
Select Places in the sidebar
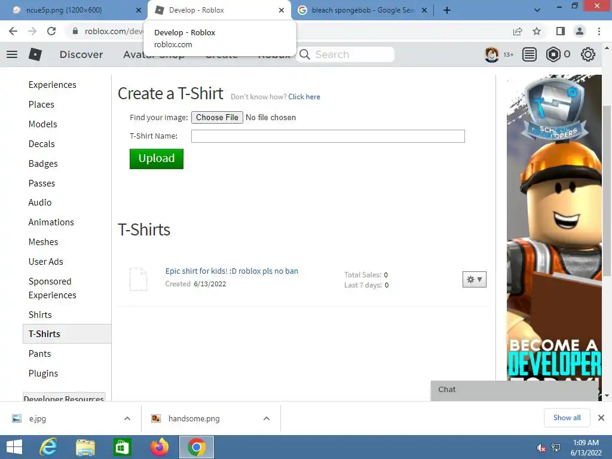point(41,104)
